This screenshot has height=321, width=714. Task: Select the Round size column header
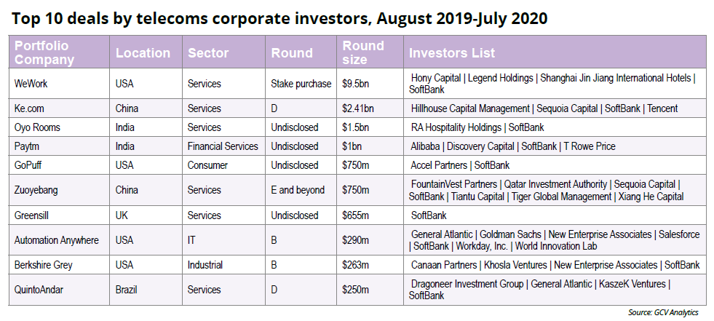click(362, 52)
